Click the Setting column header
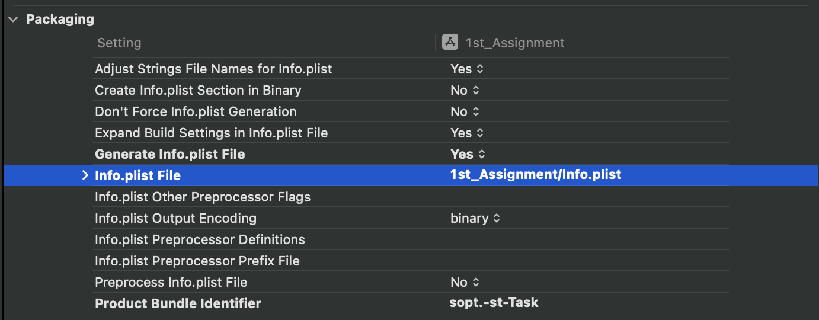 119,43
